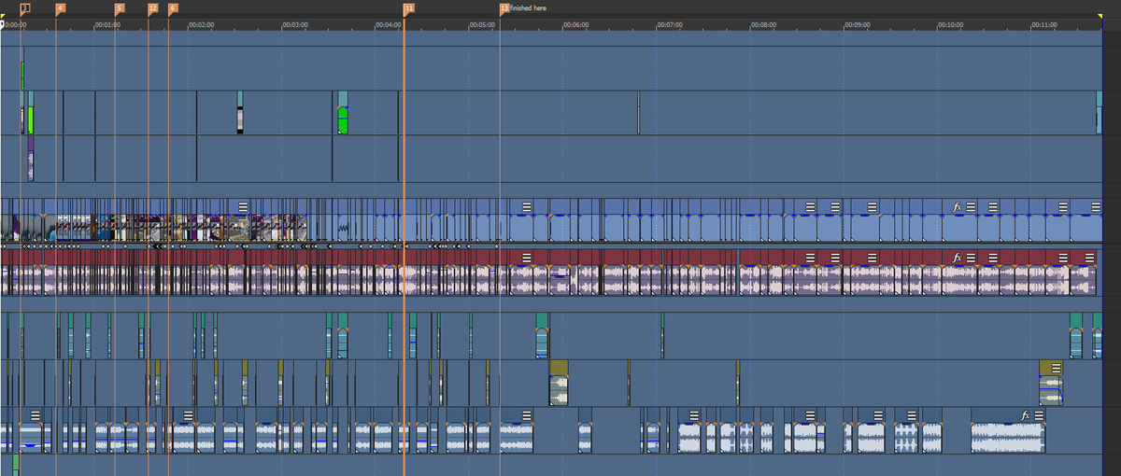1121x476 pixels.
Task: Jump to marker 4
Action: click(61, 7)
